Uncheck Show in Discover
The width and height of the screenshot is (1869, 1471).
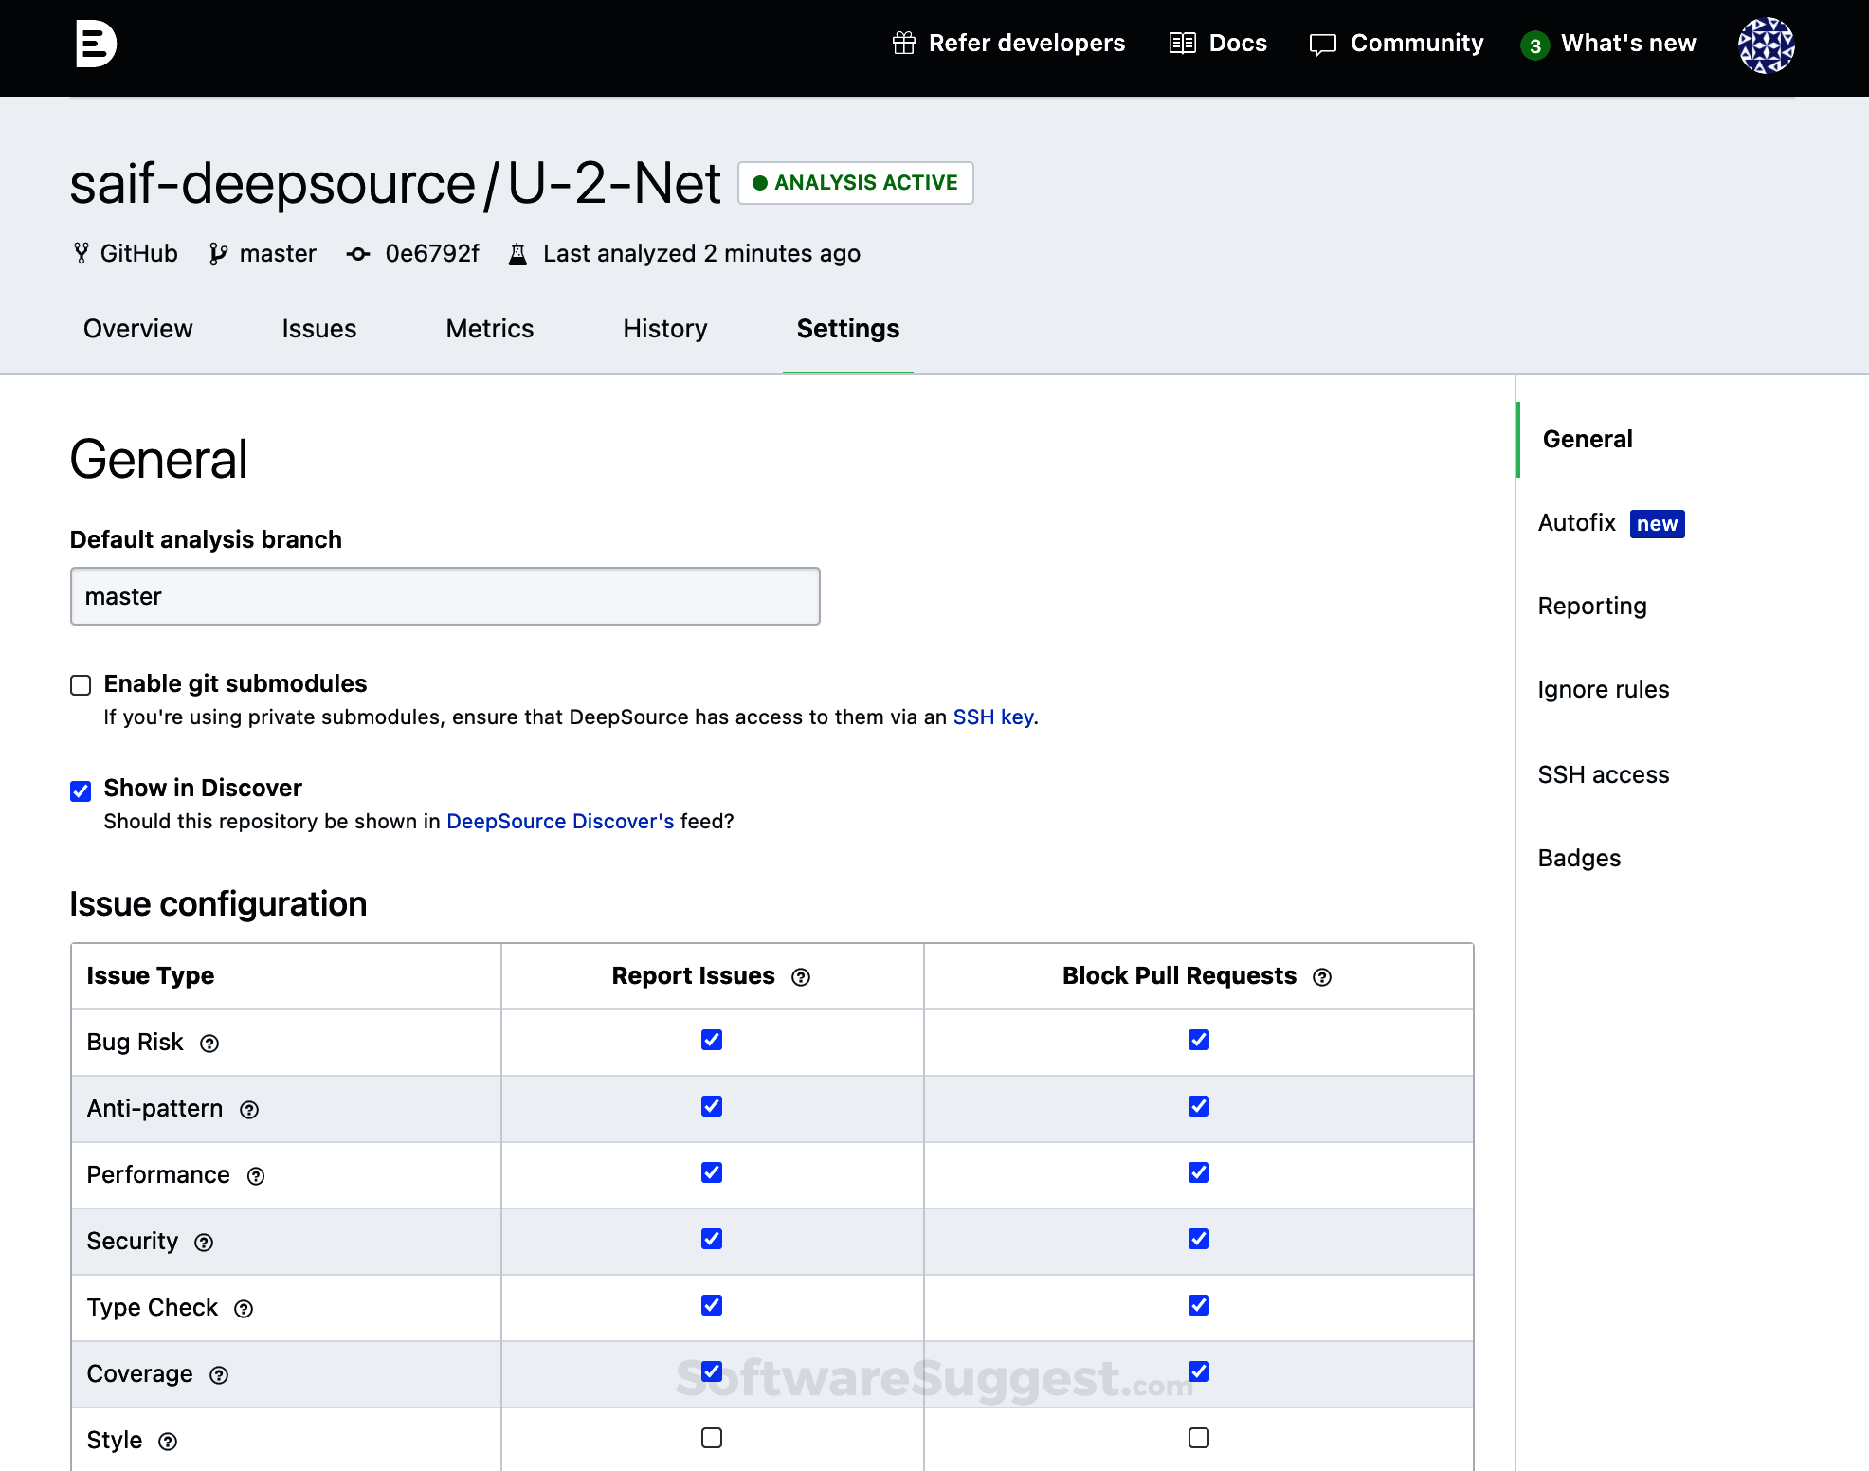tap(81, 790)
